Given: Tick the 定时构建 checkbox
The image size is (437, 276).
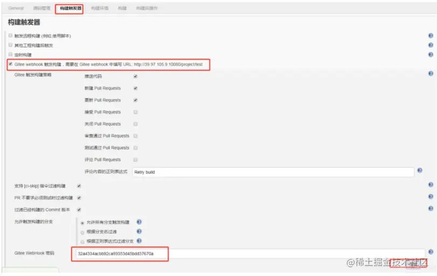Looking at the screenshot, I should click(x=10, y=54).
